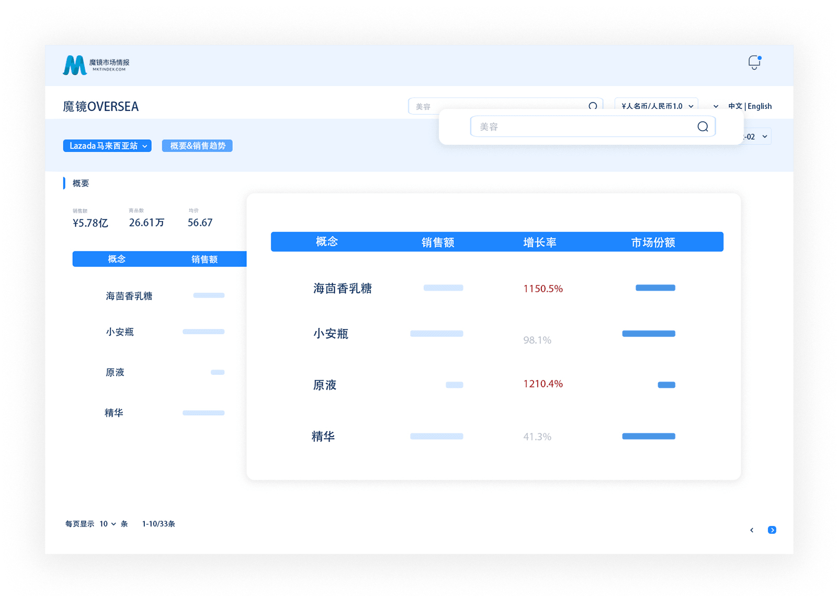Click the notification bell icon
Image resolution: width=837 pixels, height=596 pixels.
pyautogui.click(x=754, y=63)
